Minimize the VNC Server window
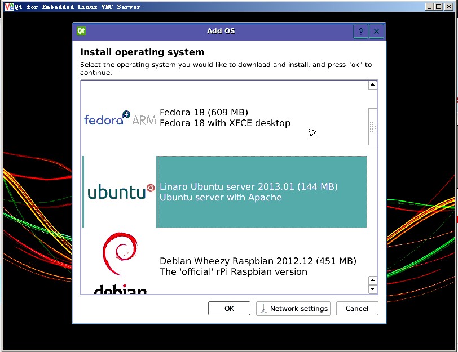The height and width of the screenshot is (352, 458). 429,6
